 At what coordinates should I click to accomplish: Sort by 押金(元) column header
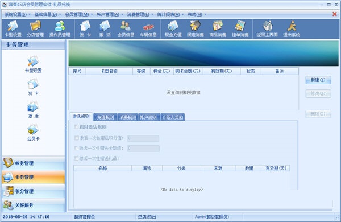click(x=162, y=71)
